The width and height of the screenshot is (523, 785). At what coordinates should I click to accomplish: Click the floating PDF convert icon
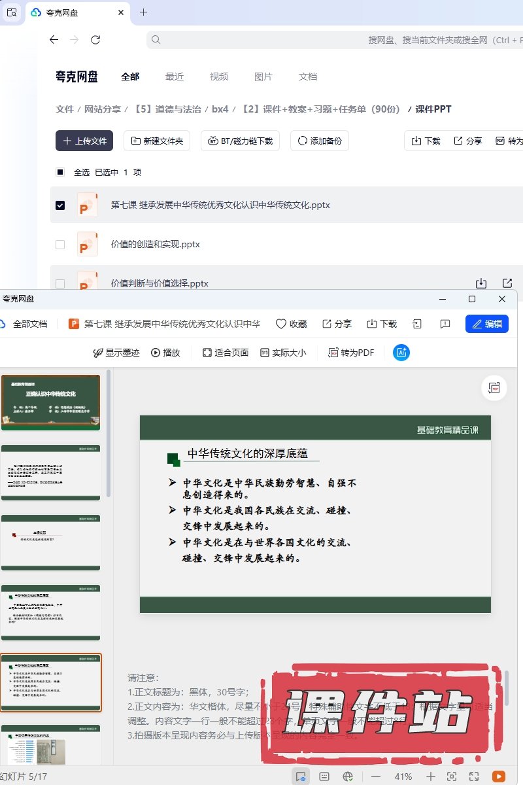click(494, 388)
